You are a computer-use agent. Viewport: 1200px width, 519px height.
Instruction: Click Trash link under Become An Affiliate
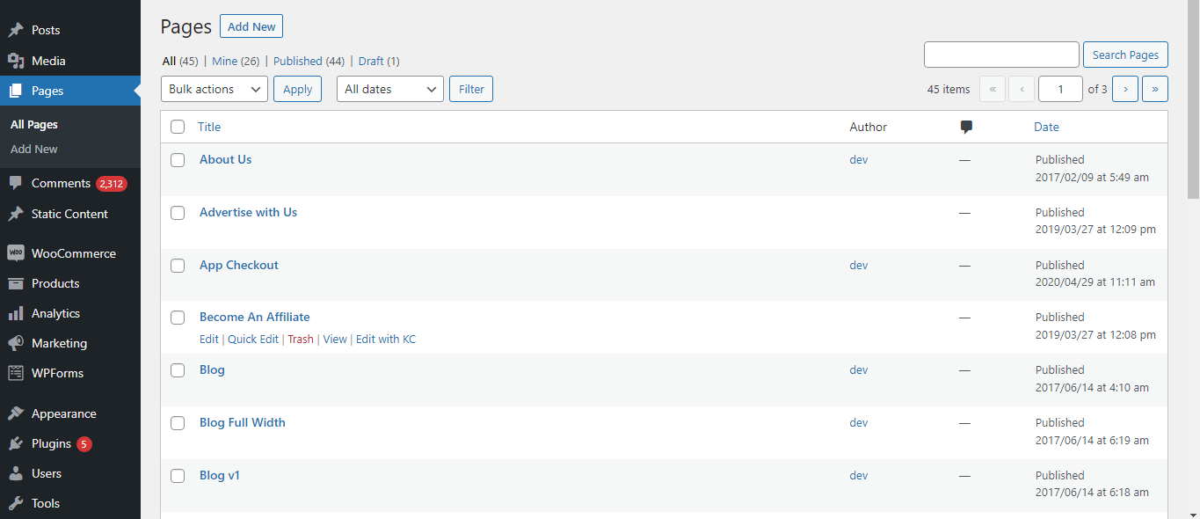pyautogui.click(x=300, y=339)
